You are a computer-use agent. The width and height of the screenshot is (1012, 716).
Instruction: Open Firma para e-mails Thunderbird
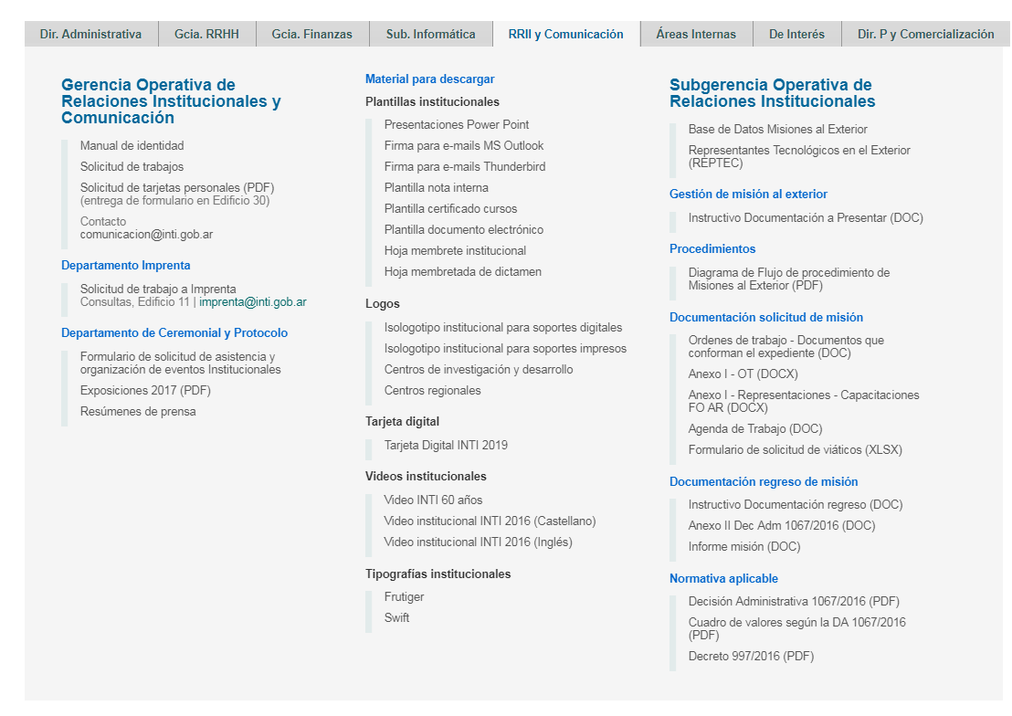(x=464, y=167)
